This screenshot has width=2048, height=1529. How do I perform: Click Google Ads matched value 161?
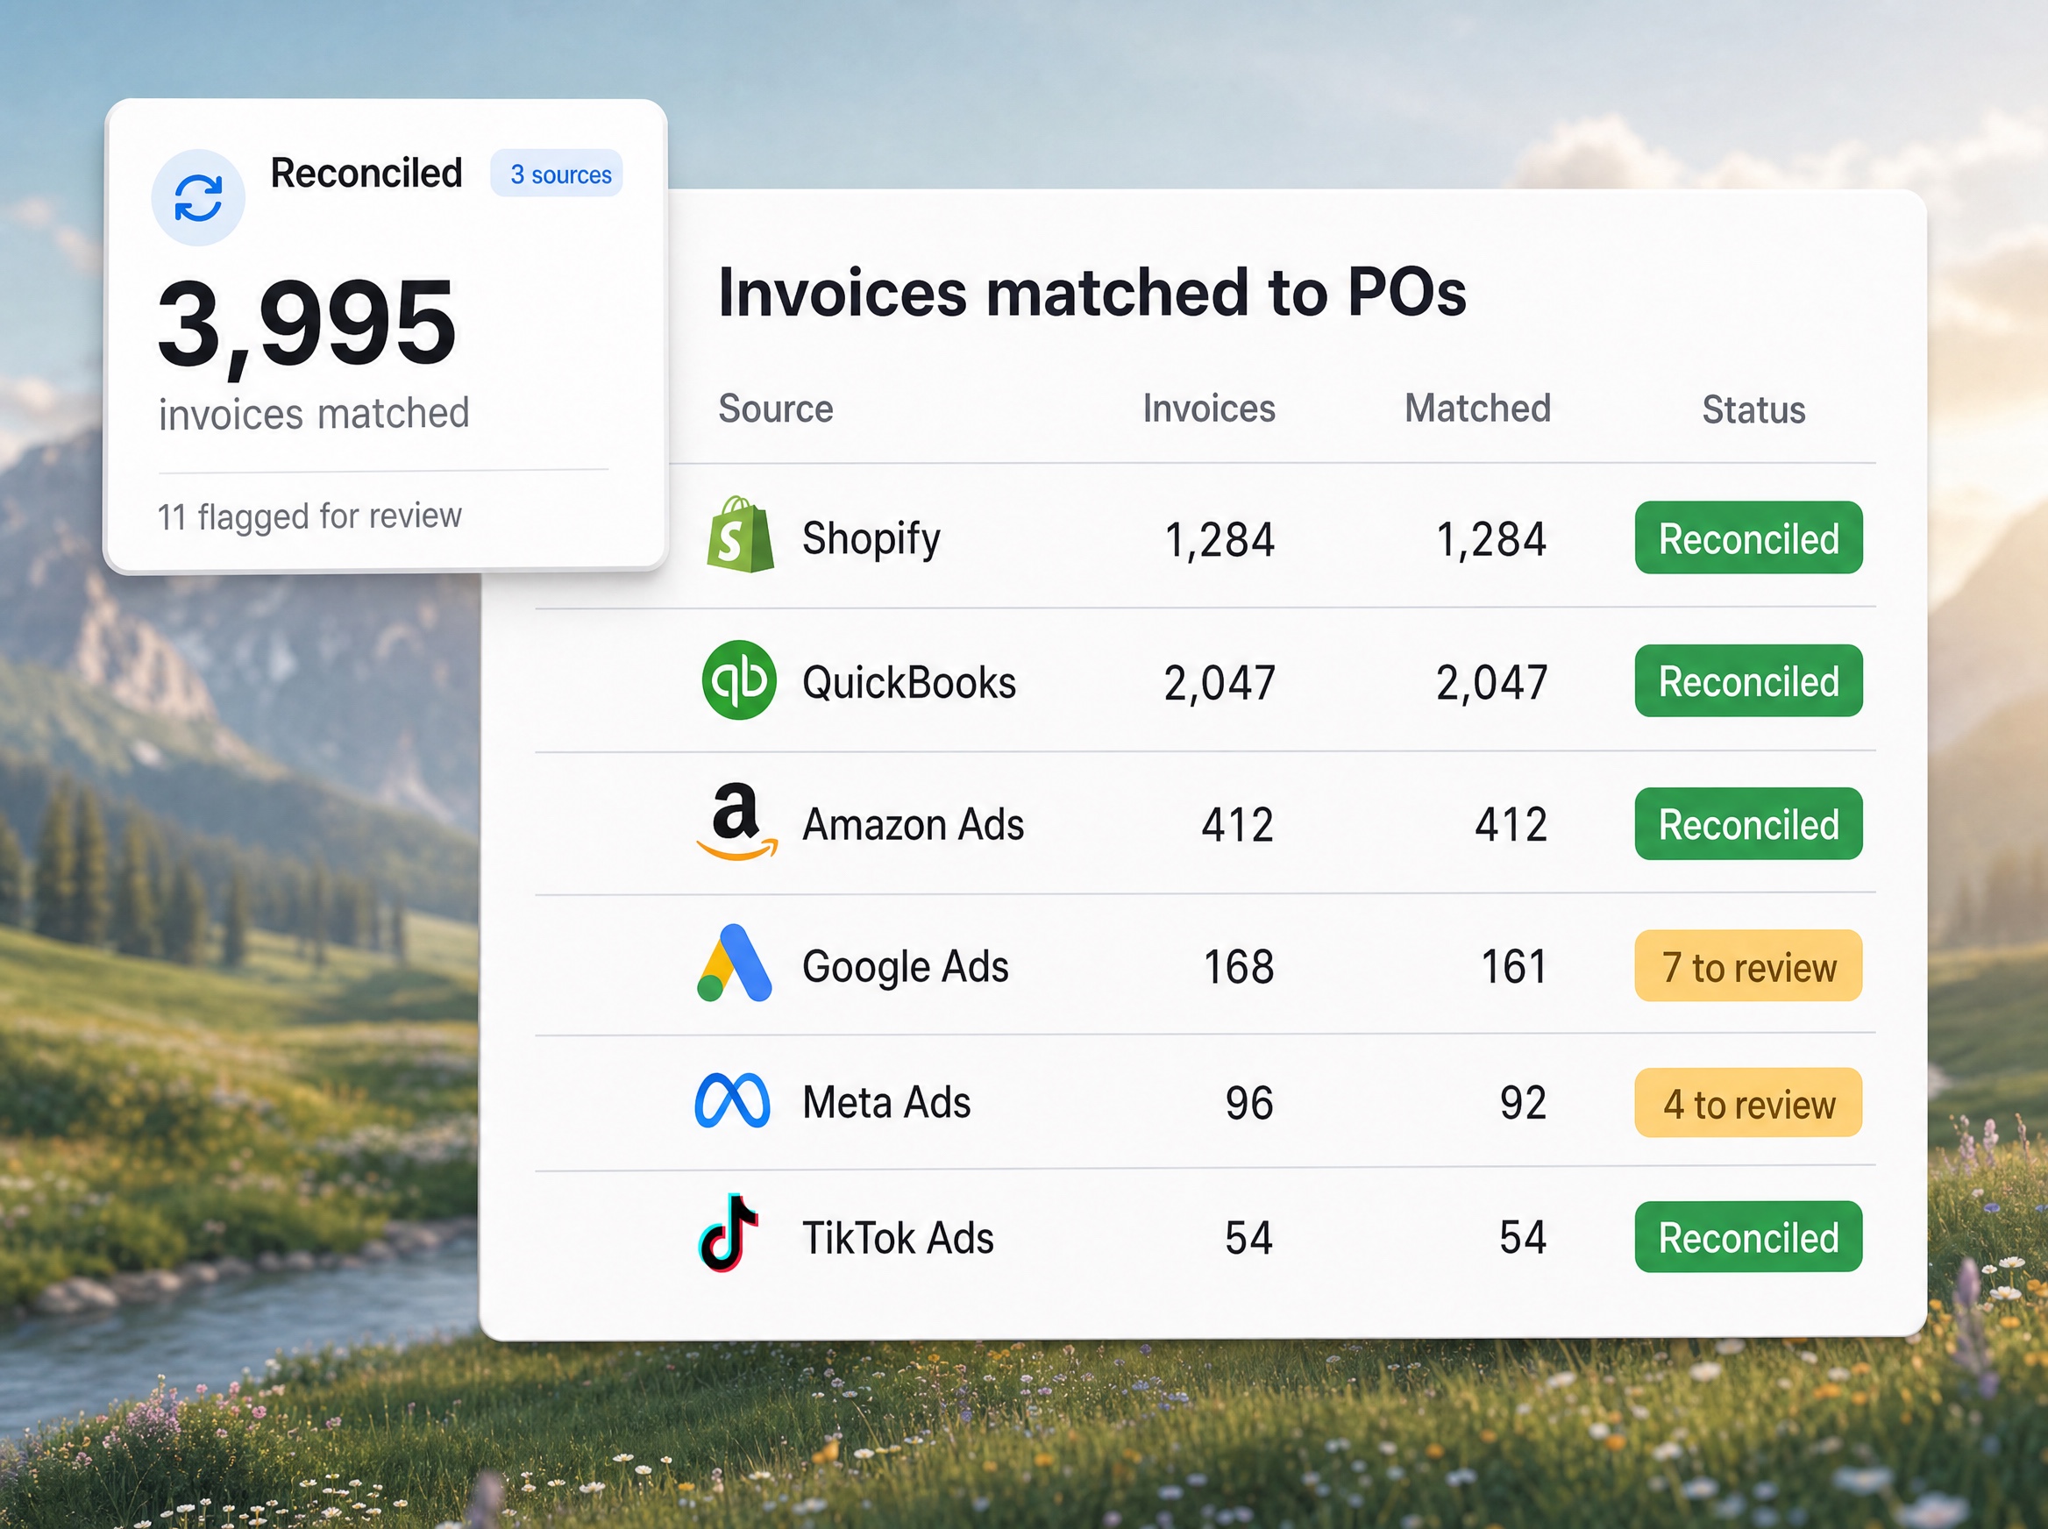point(1513,967)
